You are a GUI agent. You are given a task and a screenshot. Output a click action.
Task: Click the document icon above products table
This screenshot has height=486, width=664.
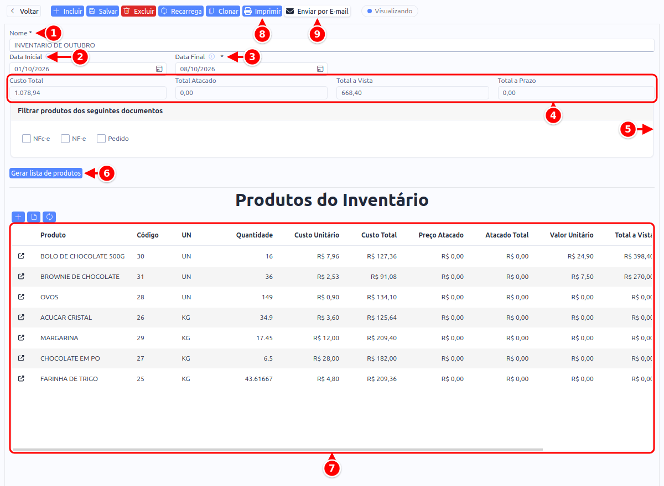[x=34, y=217]
